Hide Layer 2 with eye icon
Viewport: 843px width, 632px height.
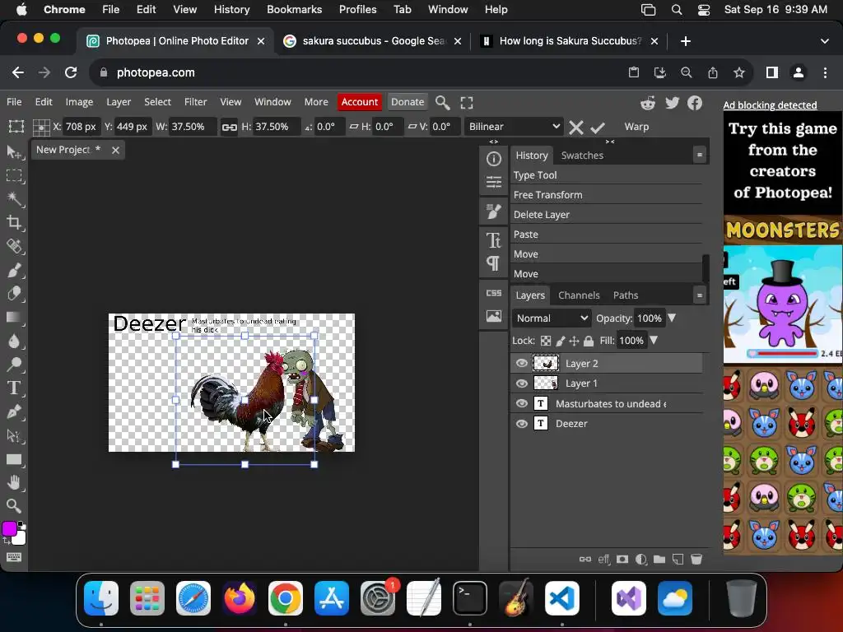(x=521, y=363)
